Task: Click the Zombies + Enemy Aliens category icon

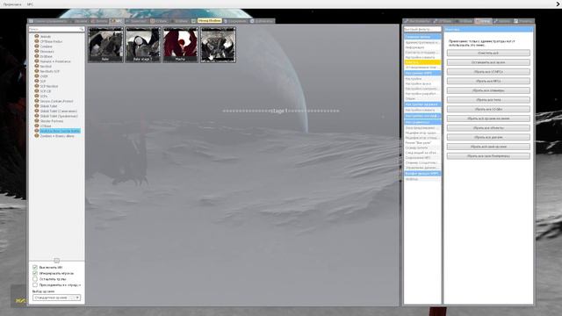Action: tap(37, 136)
